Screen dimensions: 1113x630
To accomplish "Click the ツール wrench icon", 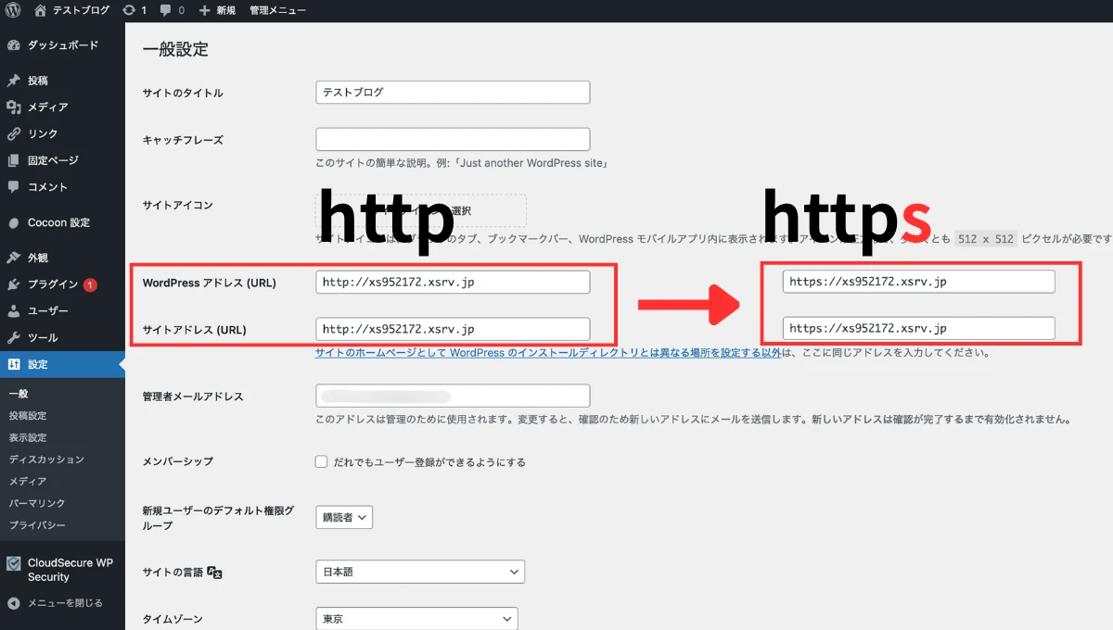I will (x=14, y=338).
